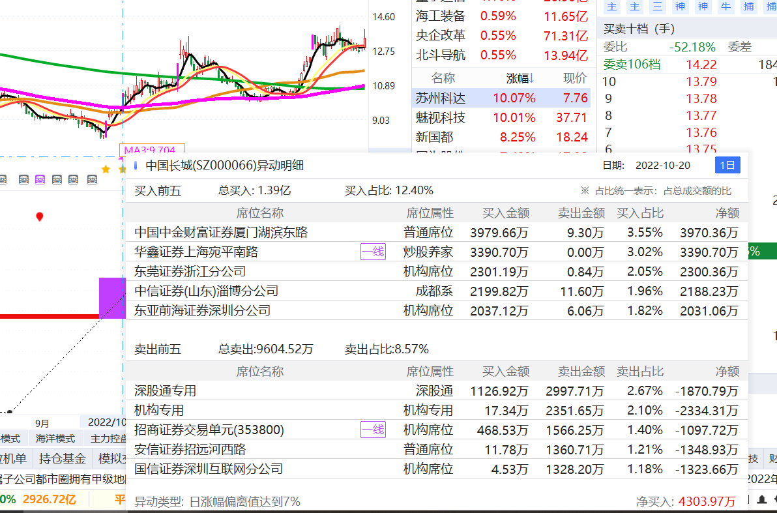Open the 新国都 stock row
The image size is (777, 513).
click(x=501, y=137)
